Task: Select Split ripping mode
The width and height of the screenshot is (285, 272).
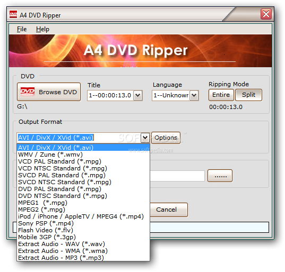Action: [249, 95]
